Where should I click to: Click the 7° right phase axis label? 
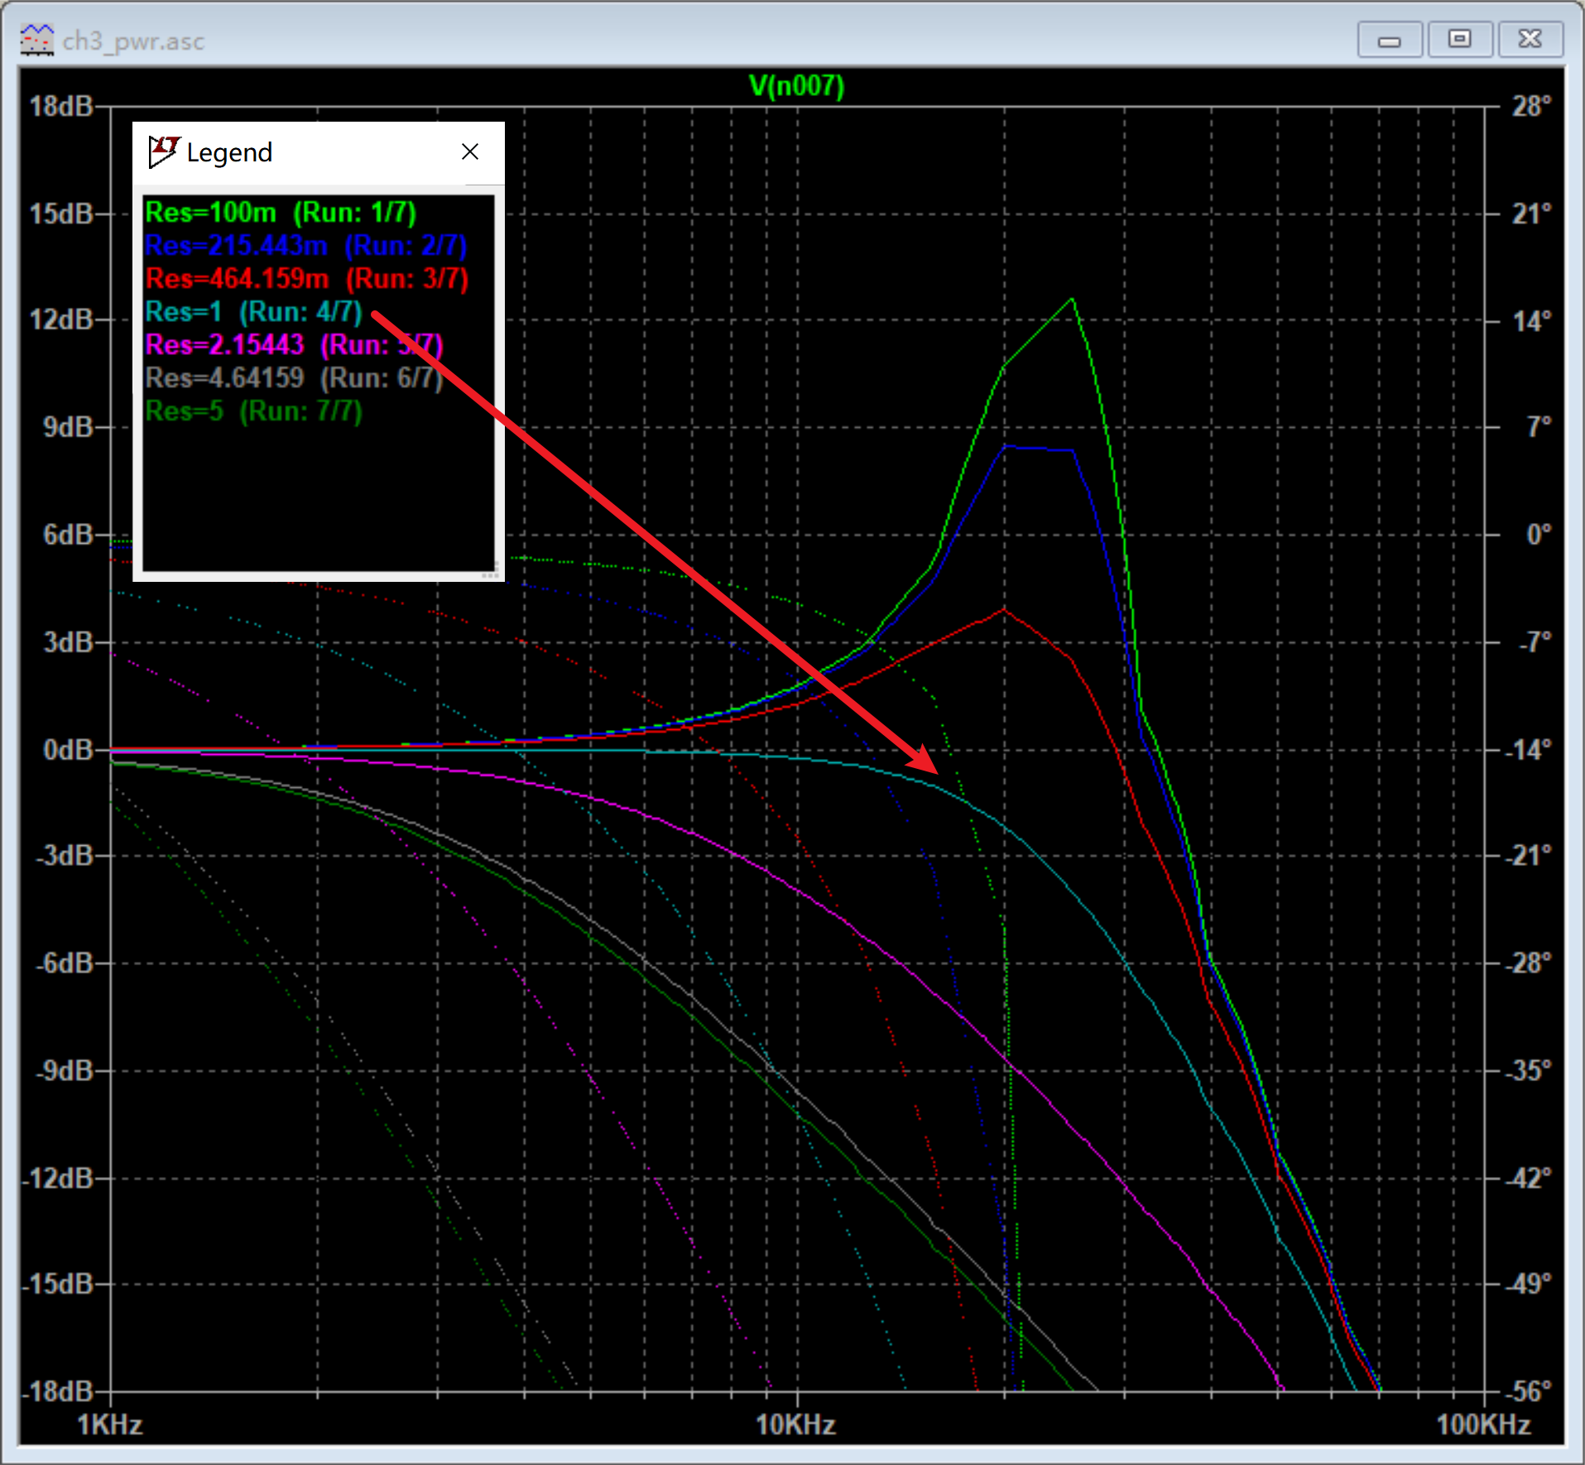coord(1539,427)
